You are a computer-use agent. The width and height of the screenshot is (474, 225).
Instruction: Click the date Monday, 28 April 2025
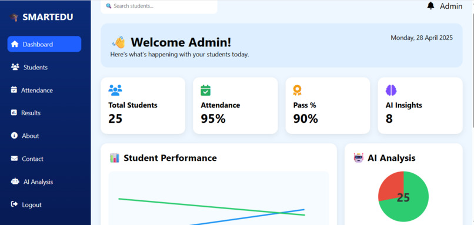pos(422,38)
